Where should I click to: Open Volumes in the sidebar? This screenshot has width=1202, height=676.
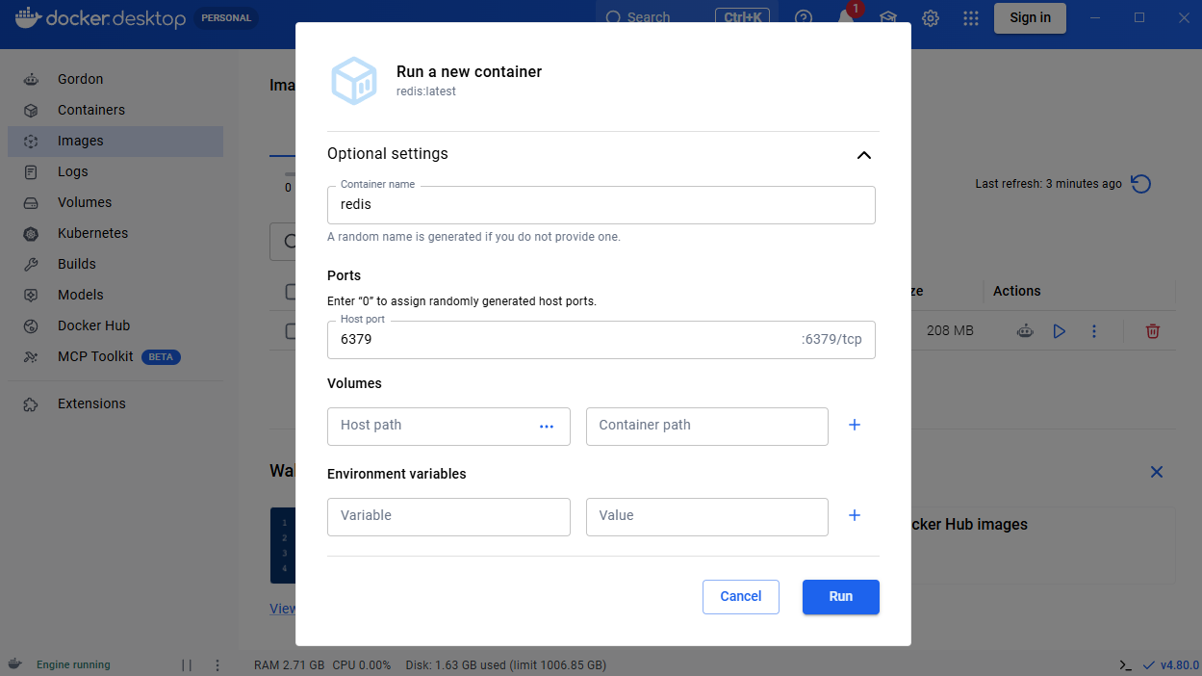(115, 202)
